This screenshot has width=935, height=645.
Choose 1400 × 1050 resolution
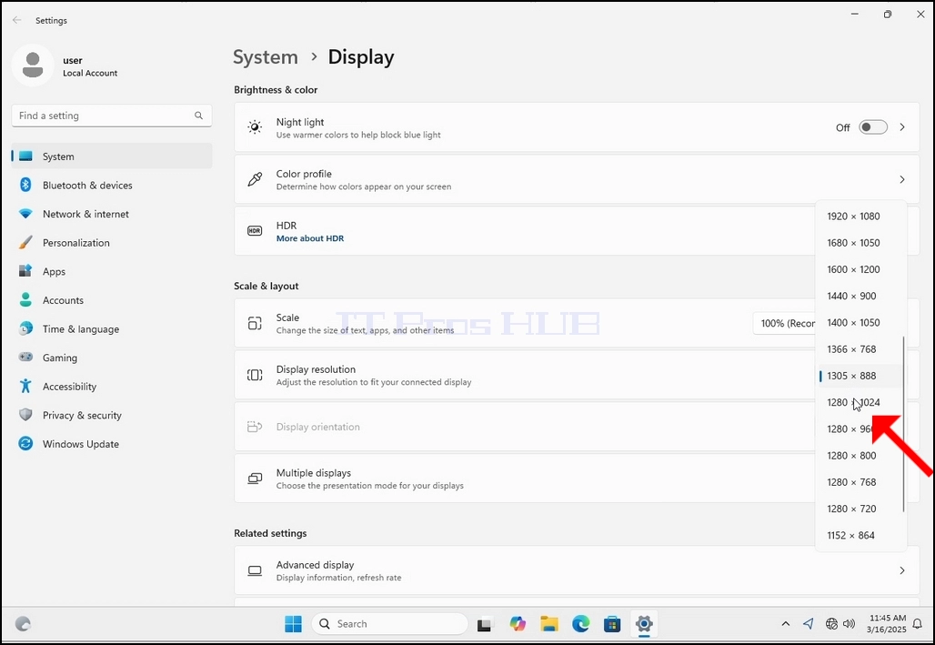(860, 322)
